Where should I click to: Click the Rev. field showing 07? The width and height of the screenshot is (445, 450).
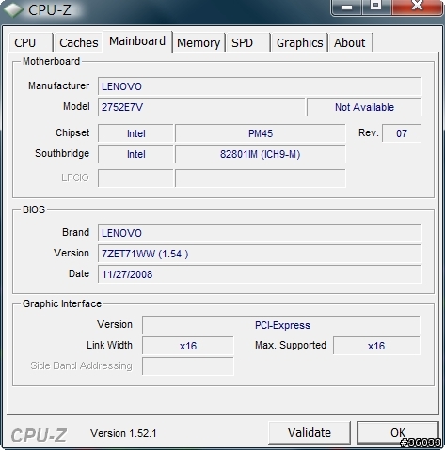tap(402, 133)
